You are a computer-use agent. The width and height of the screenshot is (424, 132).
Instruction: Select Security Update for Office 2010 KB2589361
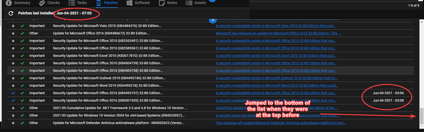coord(108,48)
